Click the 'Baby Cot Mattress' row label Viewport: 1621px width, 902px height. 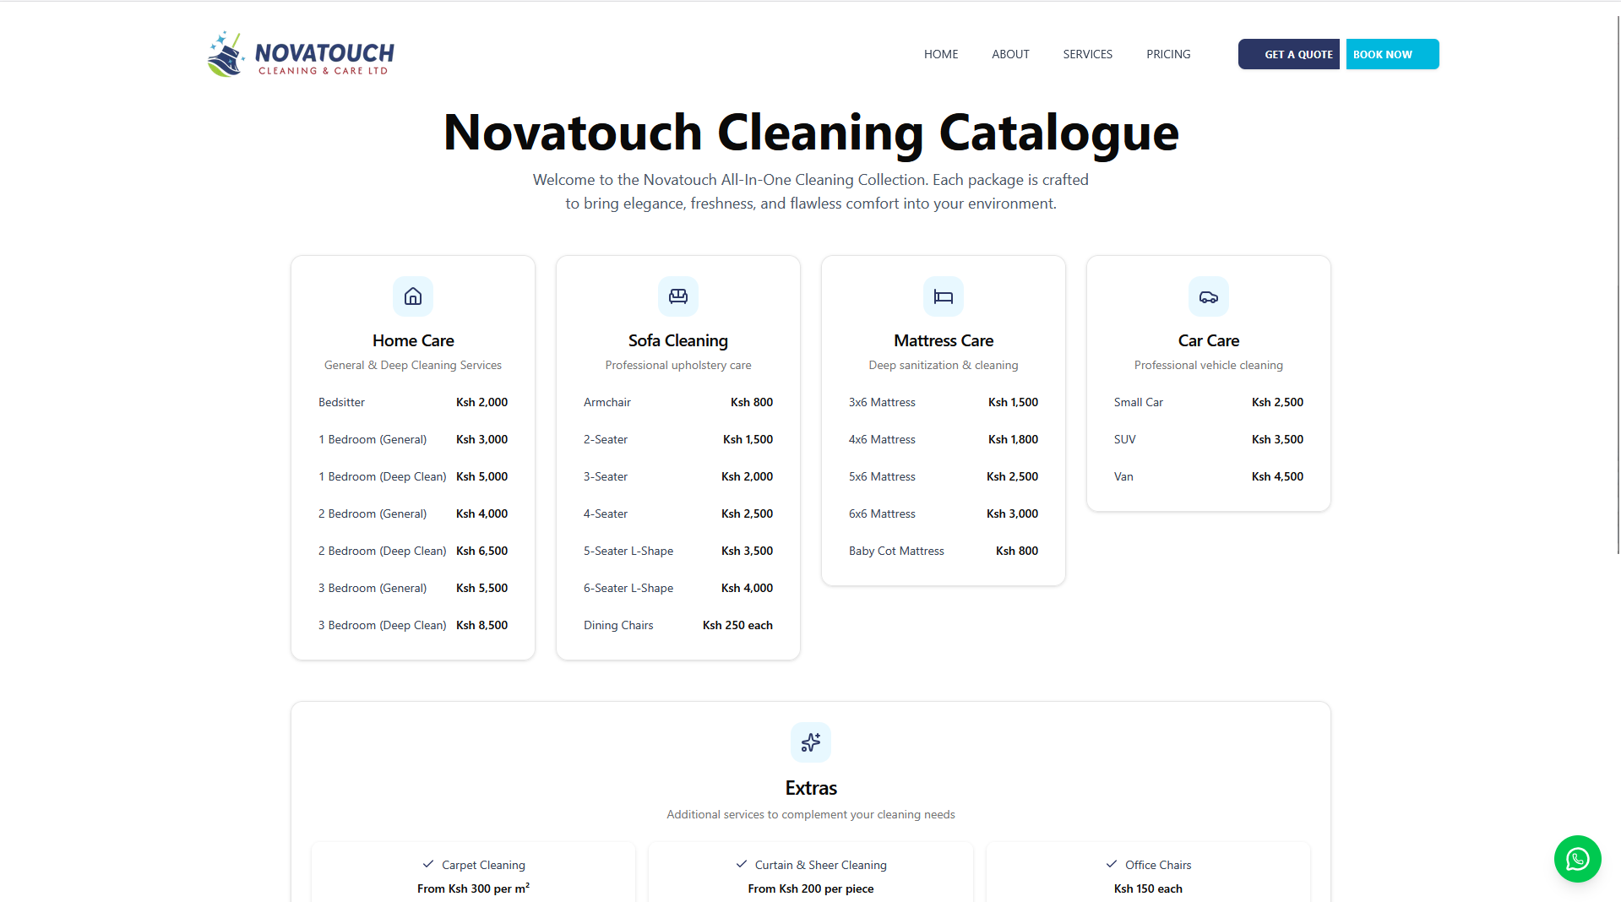pos(896,551)
